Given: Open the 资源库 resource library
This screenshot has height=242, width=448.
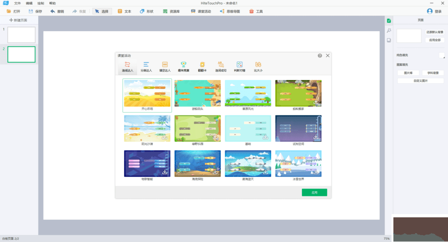Looking at the screenshot, I should point(165,11).
